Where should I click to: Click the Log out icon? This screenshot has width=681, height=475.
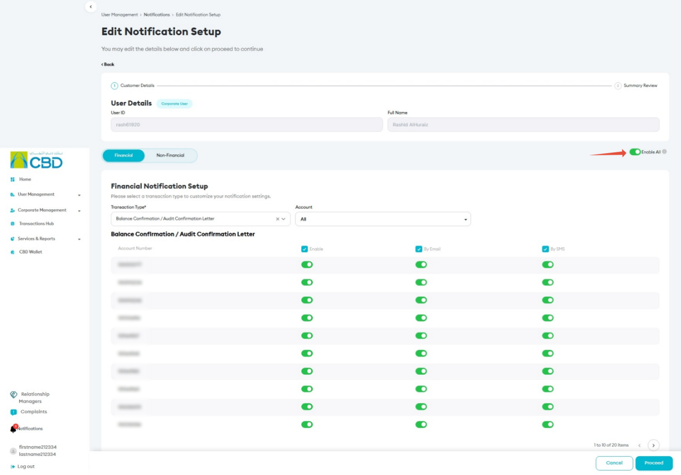click(x=13, y=467)
